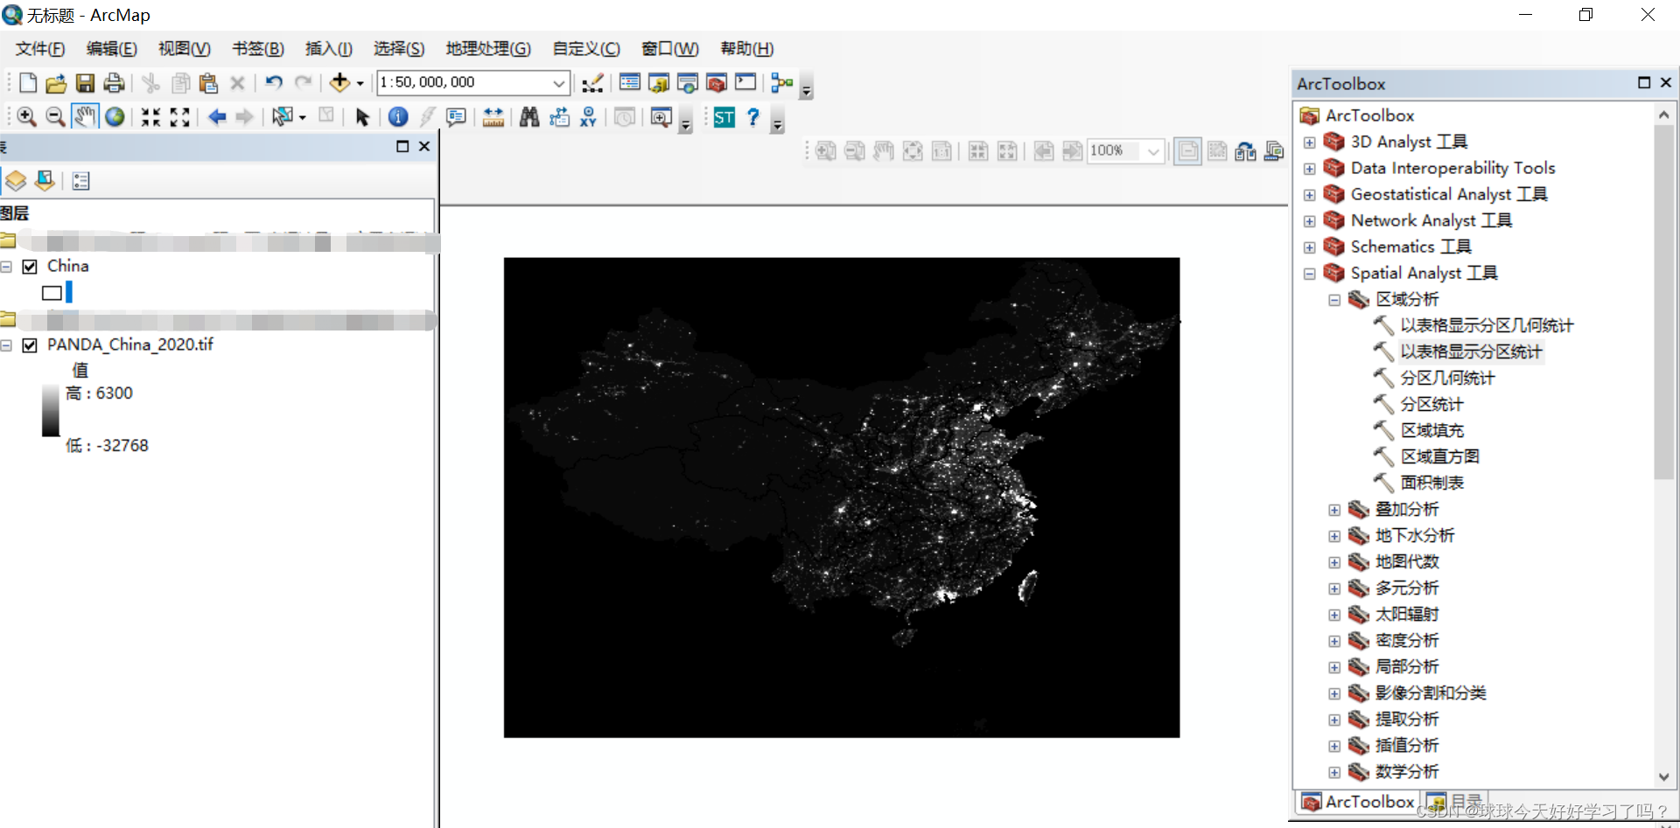Zoom to Full Extent with the globe icon
1680x828 pixels.
pos(115,117)
